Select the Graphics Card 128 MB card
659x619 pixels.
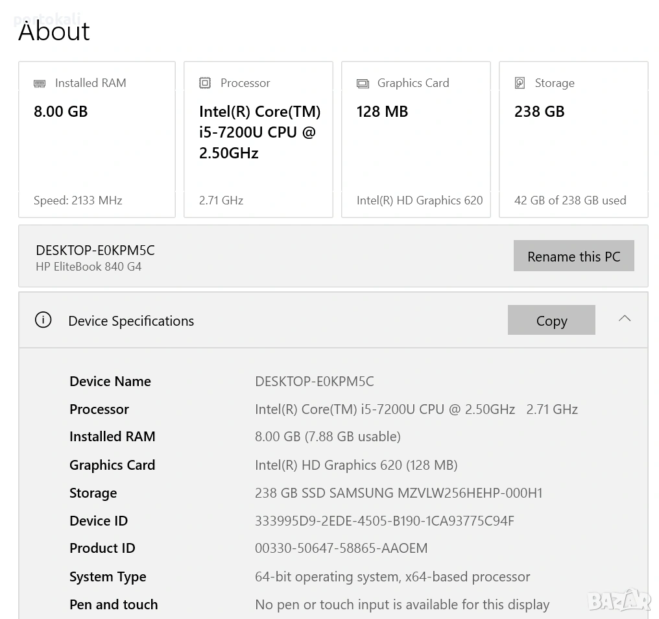416,140
